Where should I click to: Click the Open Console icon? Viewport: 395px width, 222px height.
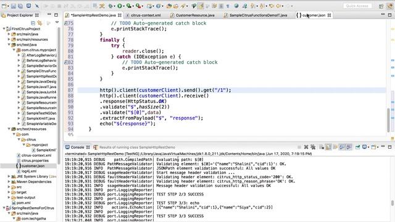[x=373, y=147]
